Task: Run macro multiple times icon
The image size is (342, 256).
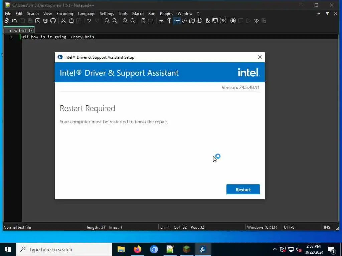Action: pos(256,21)
